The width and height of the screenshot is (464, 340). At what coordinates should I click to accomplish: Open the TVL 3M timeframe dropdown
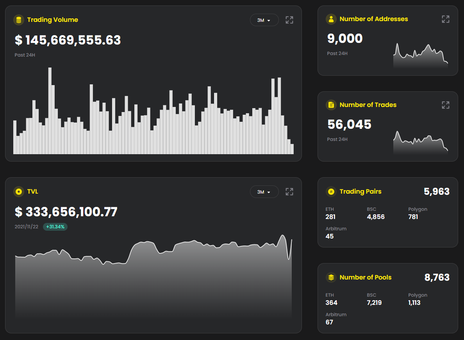click(264, 192)
